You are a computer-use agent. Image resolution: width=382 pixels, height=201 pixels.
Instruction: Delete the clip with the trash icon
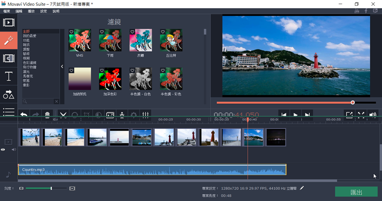[x=47, y=115]
